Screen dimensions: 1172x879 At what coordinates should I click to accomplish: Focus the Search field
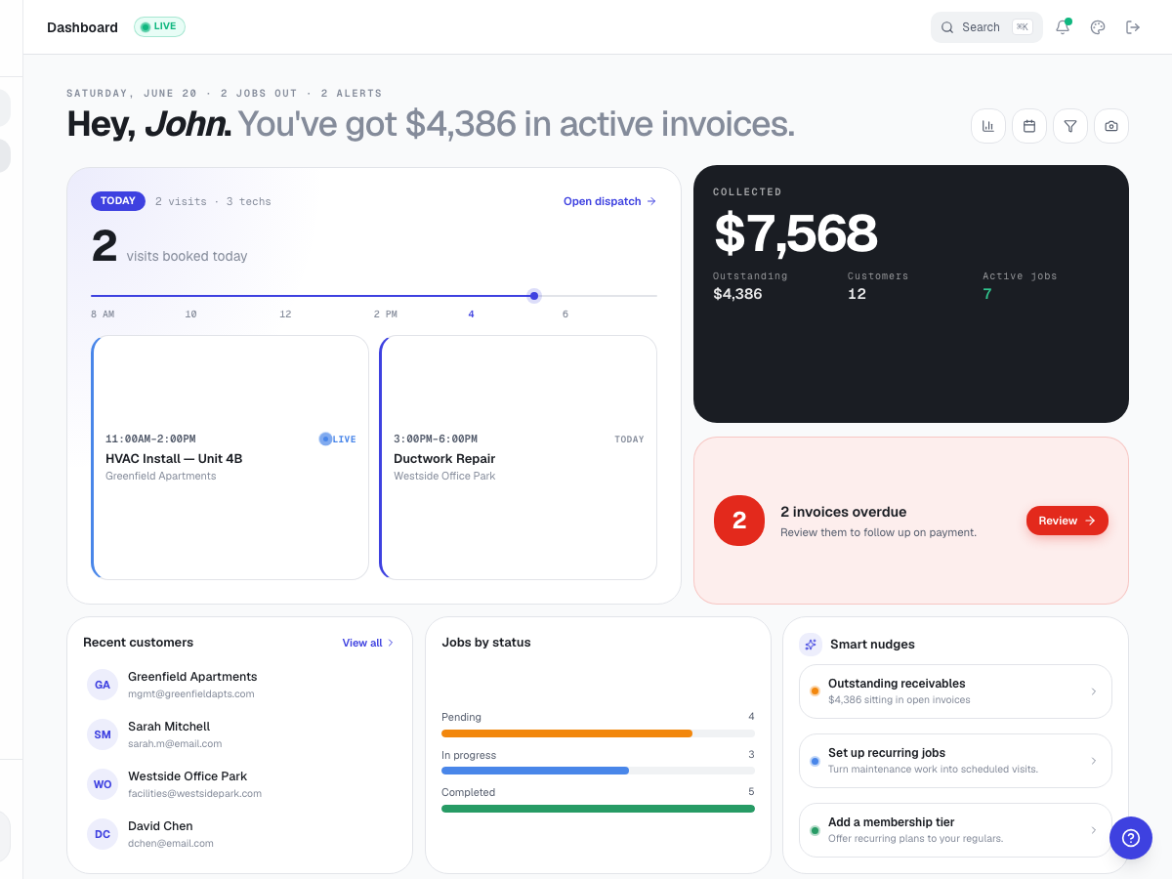(986, 27)
